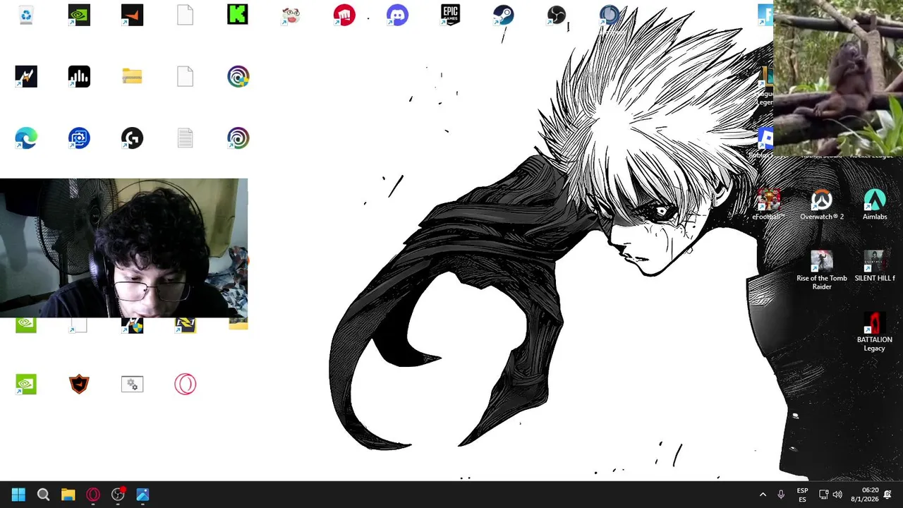Launch the OBS Studio desktop shortcut
This screenshot has width=903, height=508.
point(556,15)
